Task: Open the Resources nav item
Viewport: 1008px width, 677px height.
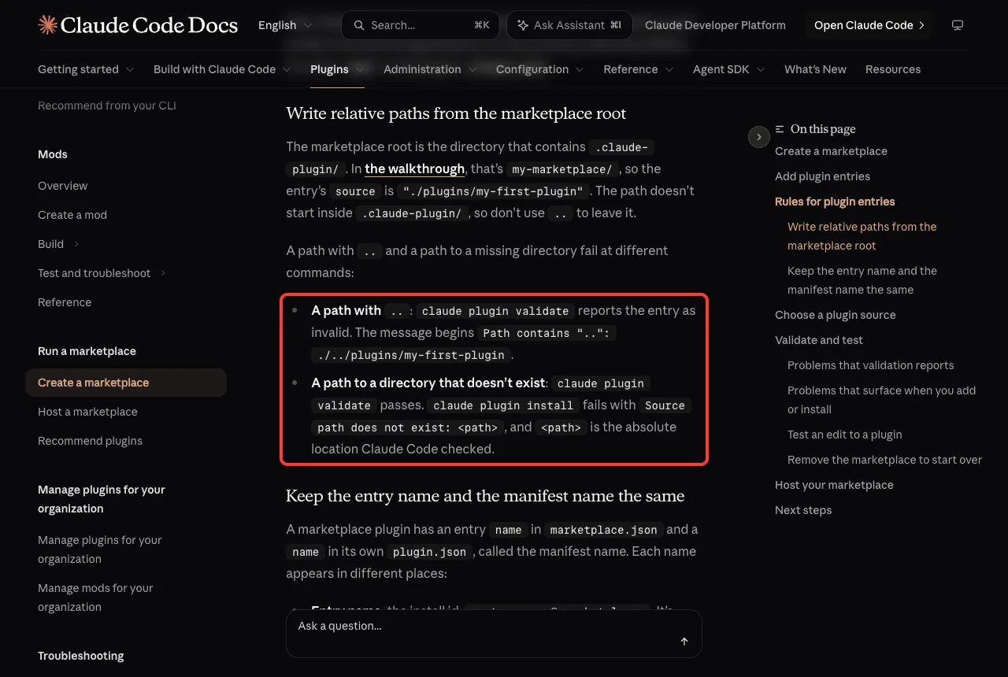Action: pos(893,69)
